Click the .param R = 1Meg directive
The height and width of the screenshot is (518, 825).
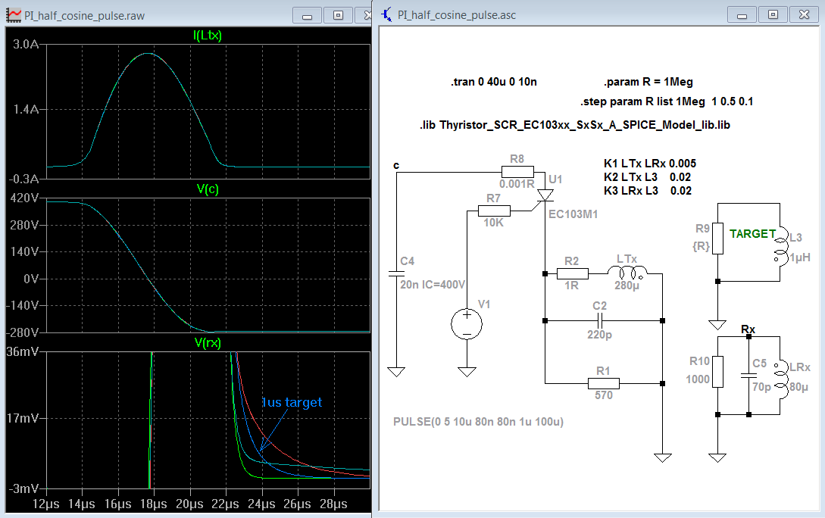(x=648, y=82)
